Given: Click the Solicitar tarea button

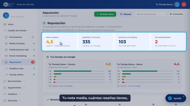Looking at the screenshot, I should click(x=105, y=14).
